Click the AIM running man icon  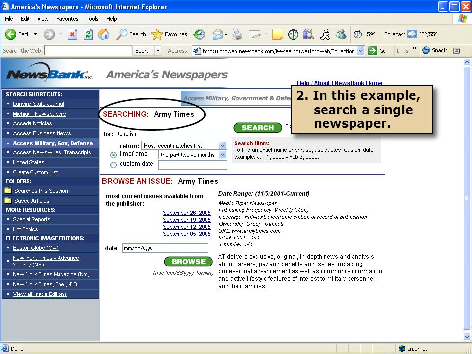[325, 34]
